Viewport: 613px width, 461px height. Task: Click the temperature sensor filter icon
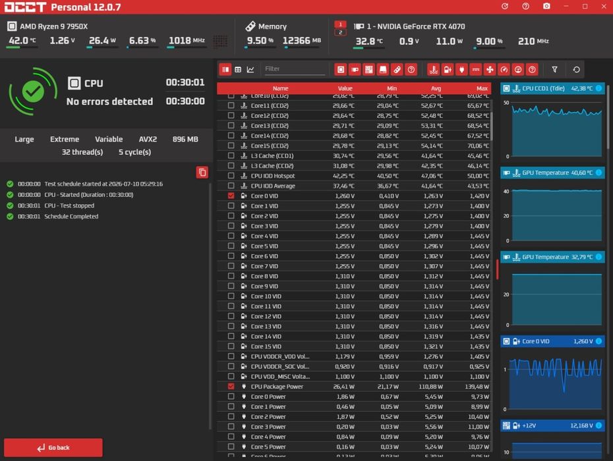(433, 70)
